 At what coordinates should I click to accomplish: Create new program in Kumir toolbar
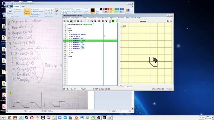[x=65, y=21]
